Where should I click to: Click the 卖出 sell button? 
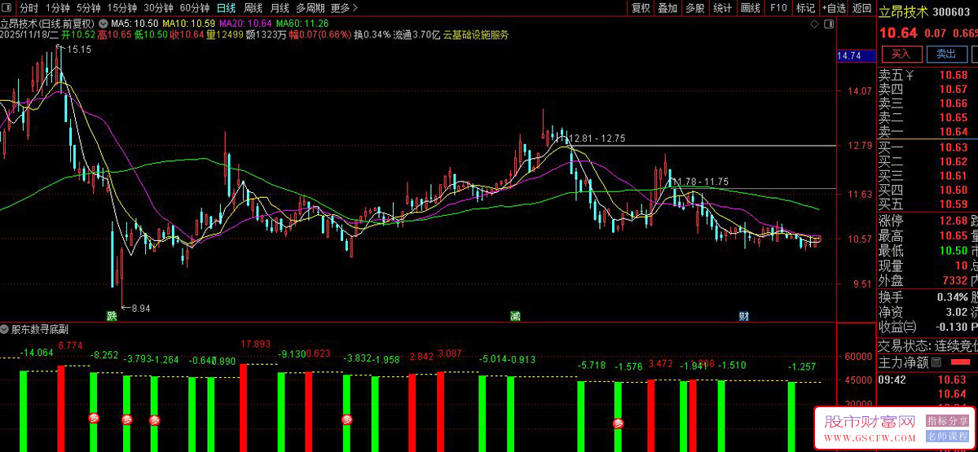click(x=945, y=54)
